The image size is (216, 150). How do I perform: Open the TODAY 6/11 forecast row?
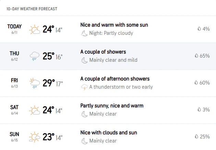click(108, 29)
